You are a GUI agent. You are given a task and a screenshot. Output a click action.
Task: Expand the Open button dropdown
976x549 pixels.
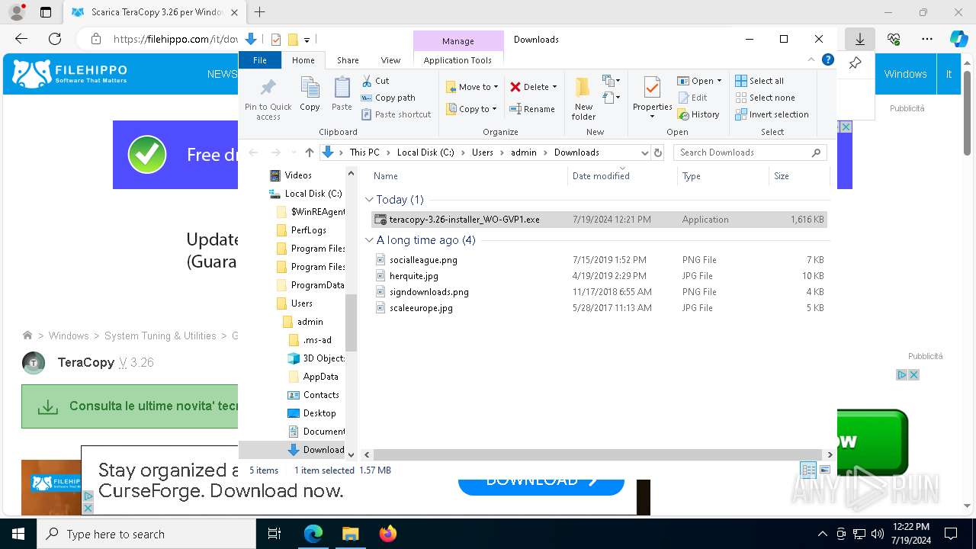pos(719,81)
